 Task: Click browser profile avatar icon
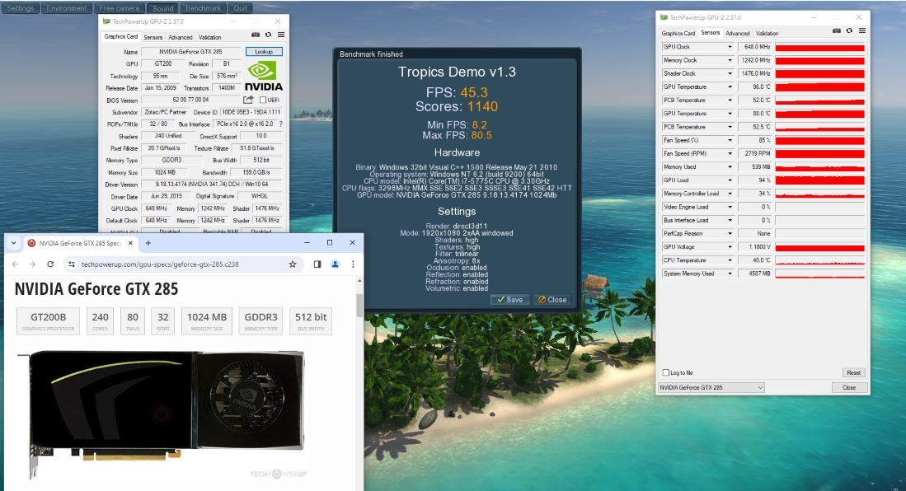(x=335, y=264)
